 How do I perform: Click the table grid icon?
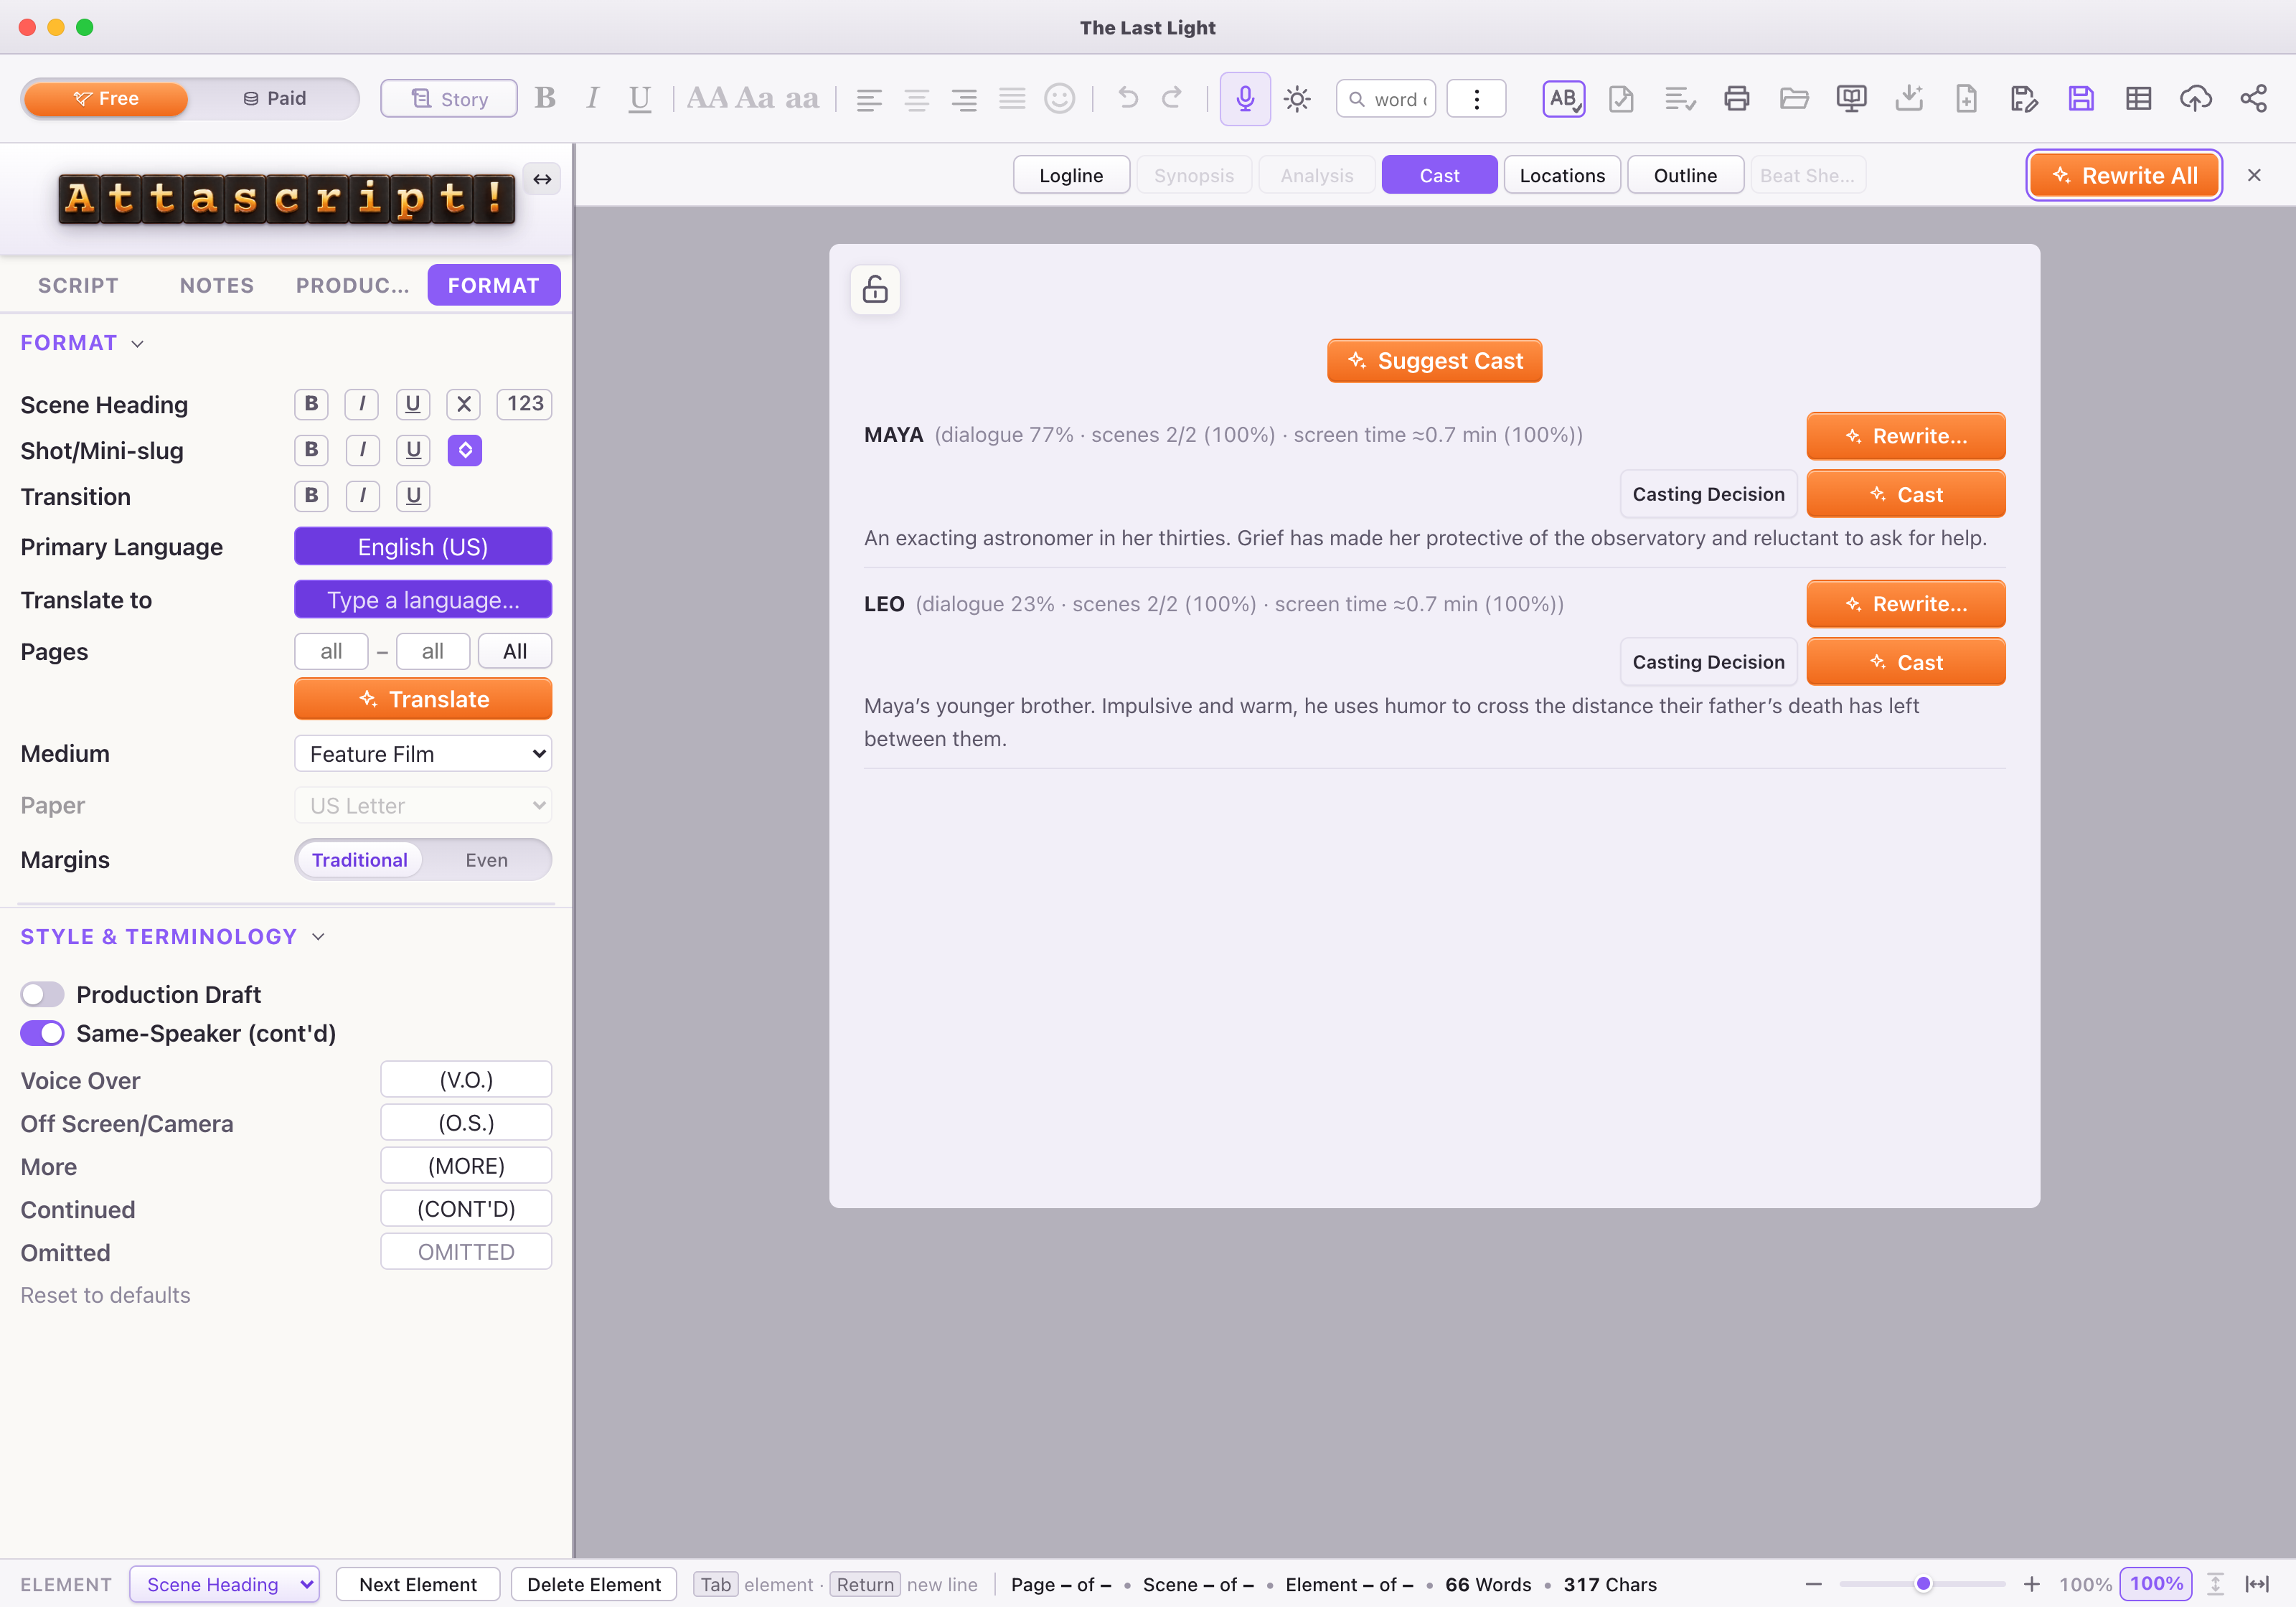(x=2138, y=98)
